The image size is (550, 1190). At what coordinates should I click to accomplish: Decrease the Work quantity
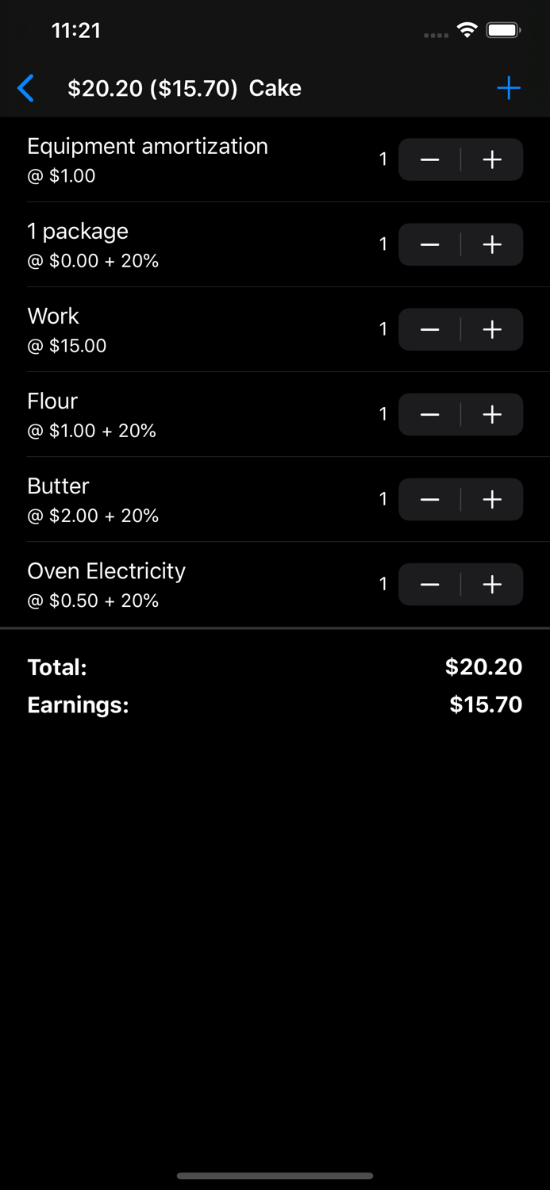tap(429, 329)
